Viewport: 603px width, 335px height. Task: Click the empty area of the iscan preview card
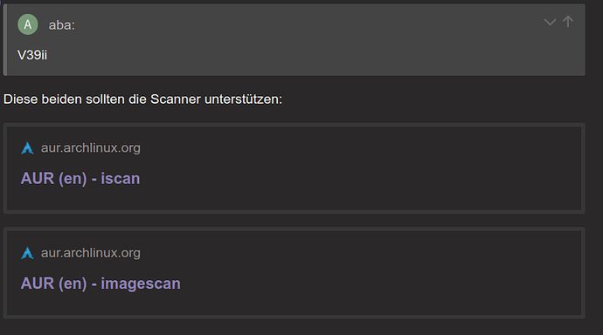[362, 169]
